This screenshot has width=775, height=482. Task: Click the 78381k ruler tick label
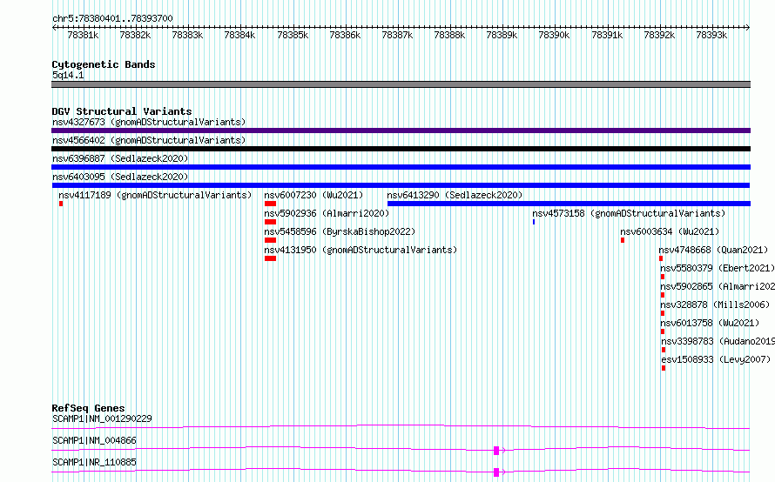(83, 35)
